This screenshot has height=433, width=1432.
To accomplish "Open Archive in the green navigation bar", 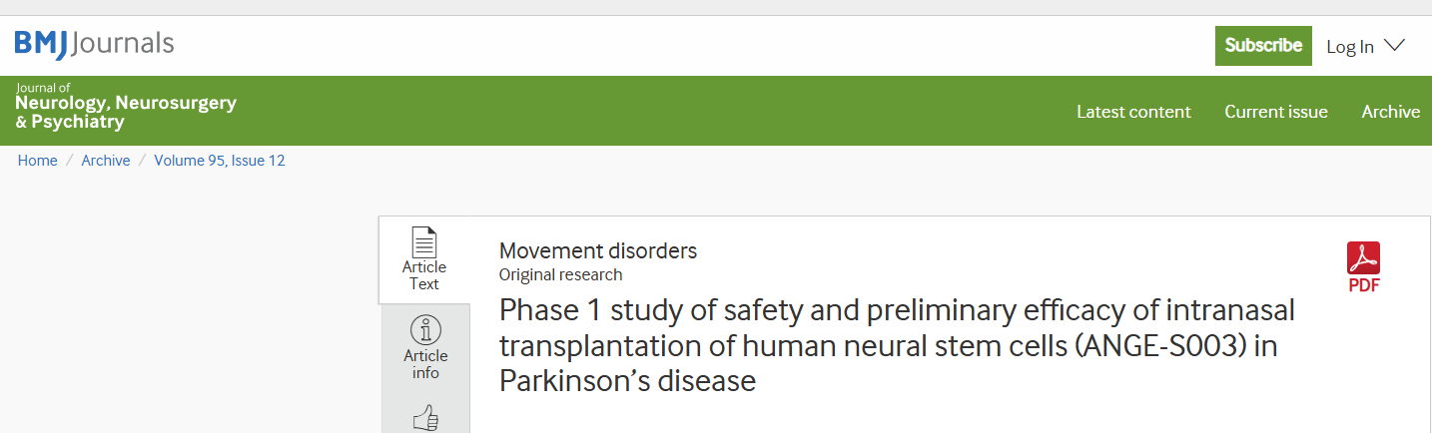I will point(1390,112).
